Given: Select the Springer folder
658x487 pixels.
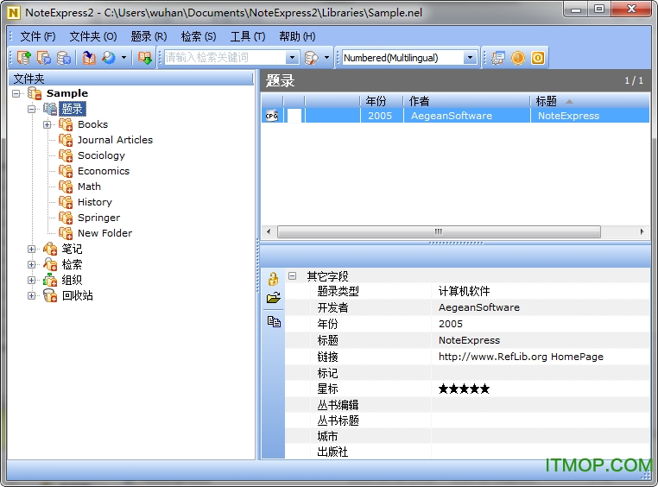Looking at the screenshot, I should 98,218.
